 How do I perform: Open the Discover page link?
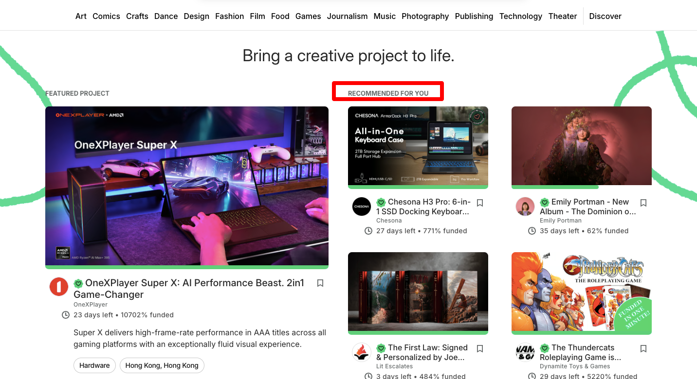(605, 16)
